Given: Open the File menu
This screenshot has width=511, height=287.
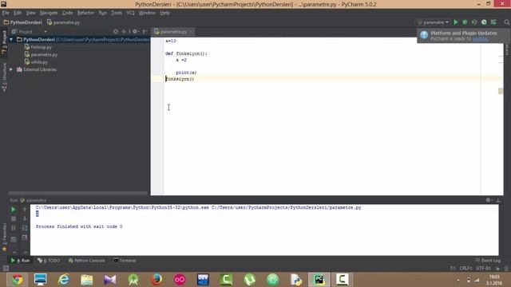Looking at the screenshot, I should pos(6,13).
